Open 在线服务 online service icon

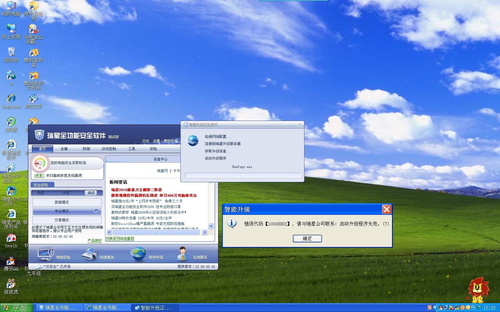[182, 254]
